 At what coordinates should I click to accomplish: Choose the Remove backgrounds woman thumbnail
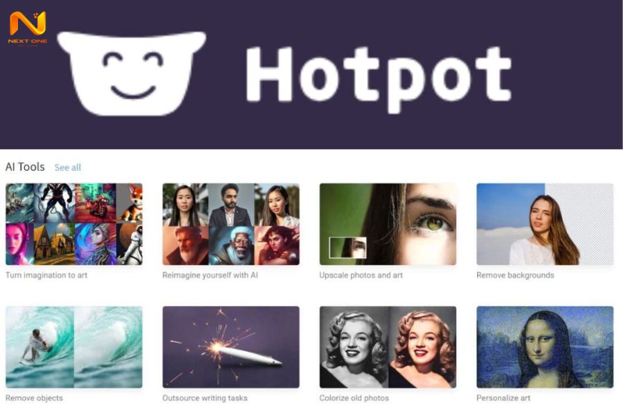pyautogui.click(x=545, y=224)
